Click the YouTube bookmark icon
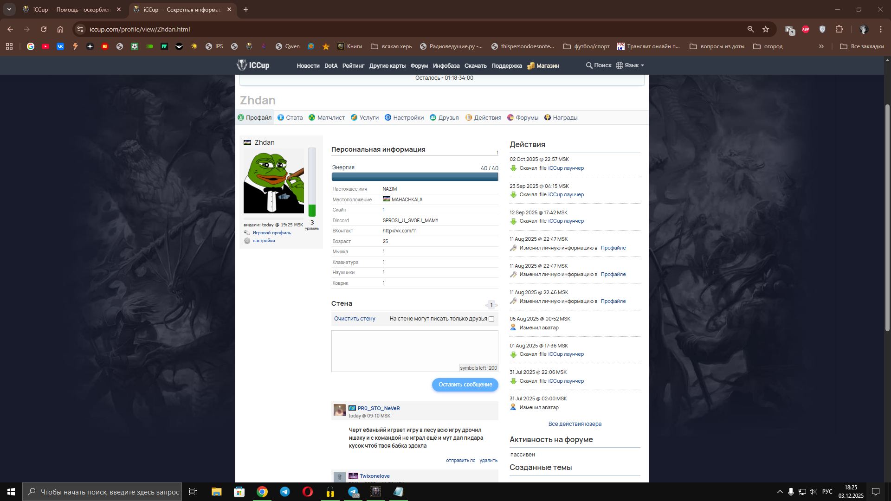The width and height of the screenshot is (891, 501). click(45, 46)
